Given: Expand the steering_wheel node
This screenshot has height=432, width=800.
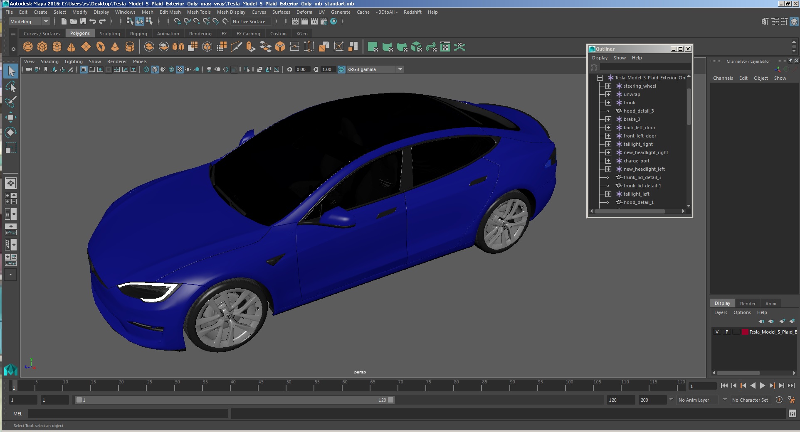Looking at the screenshot, I should [x=608, y=86].
